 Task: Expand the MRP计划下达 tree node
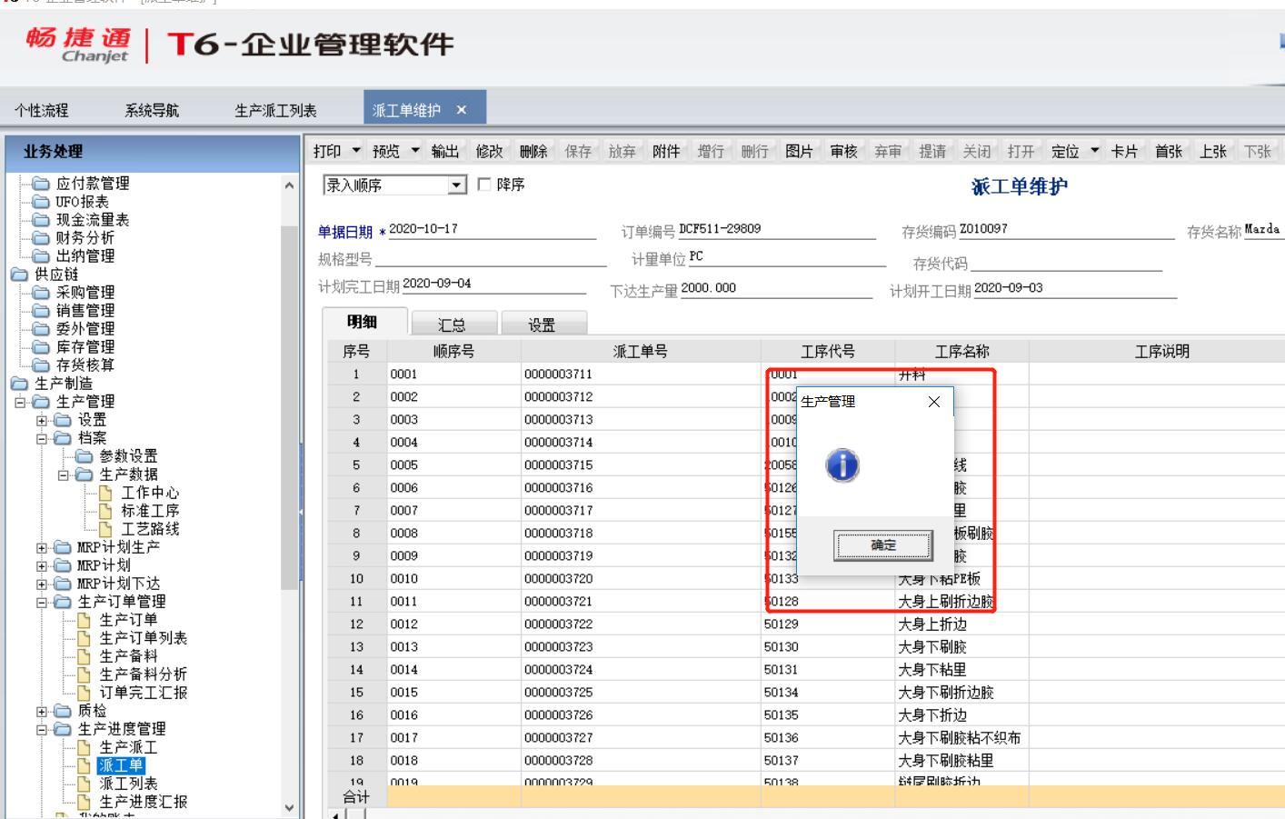42,584
